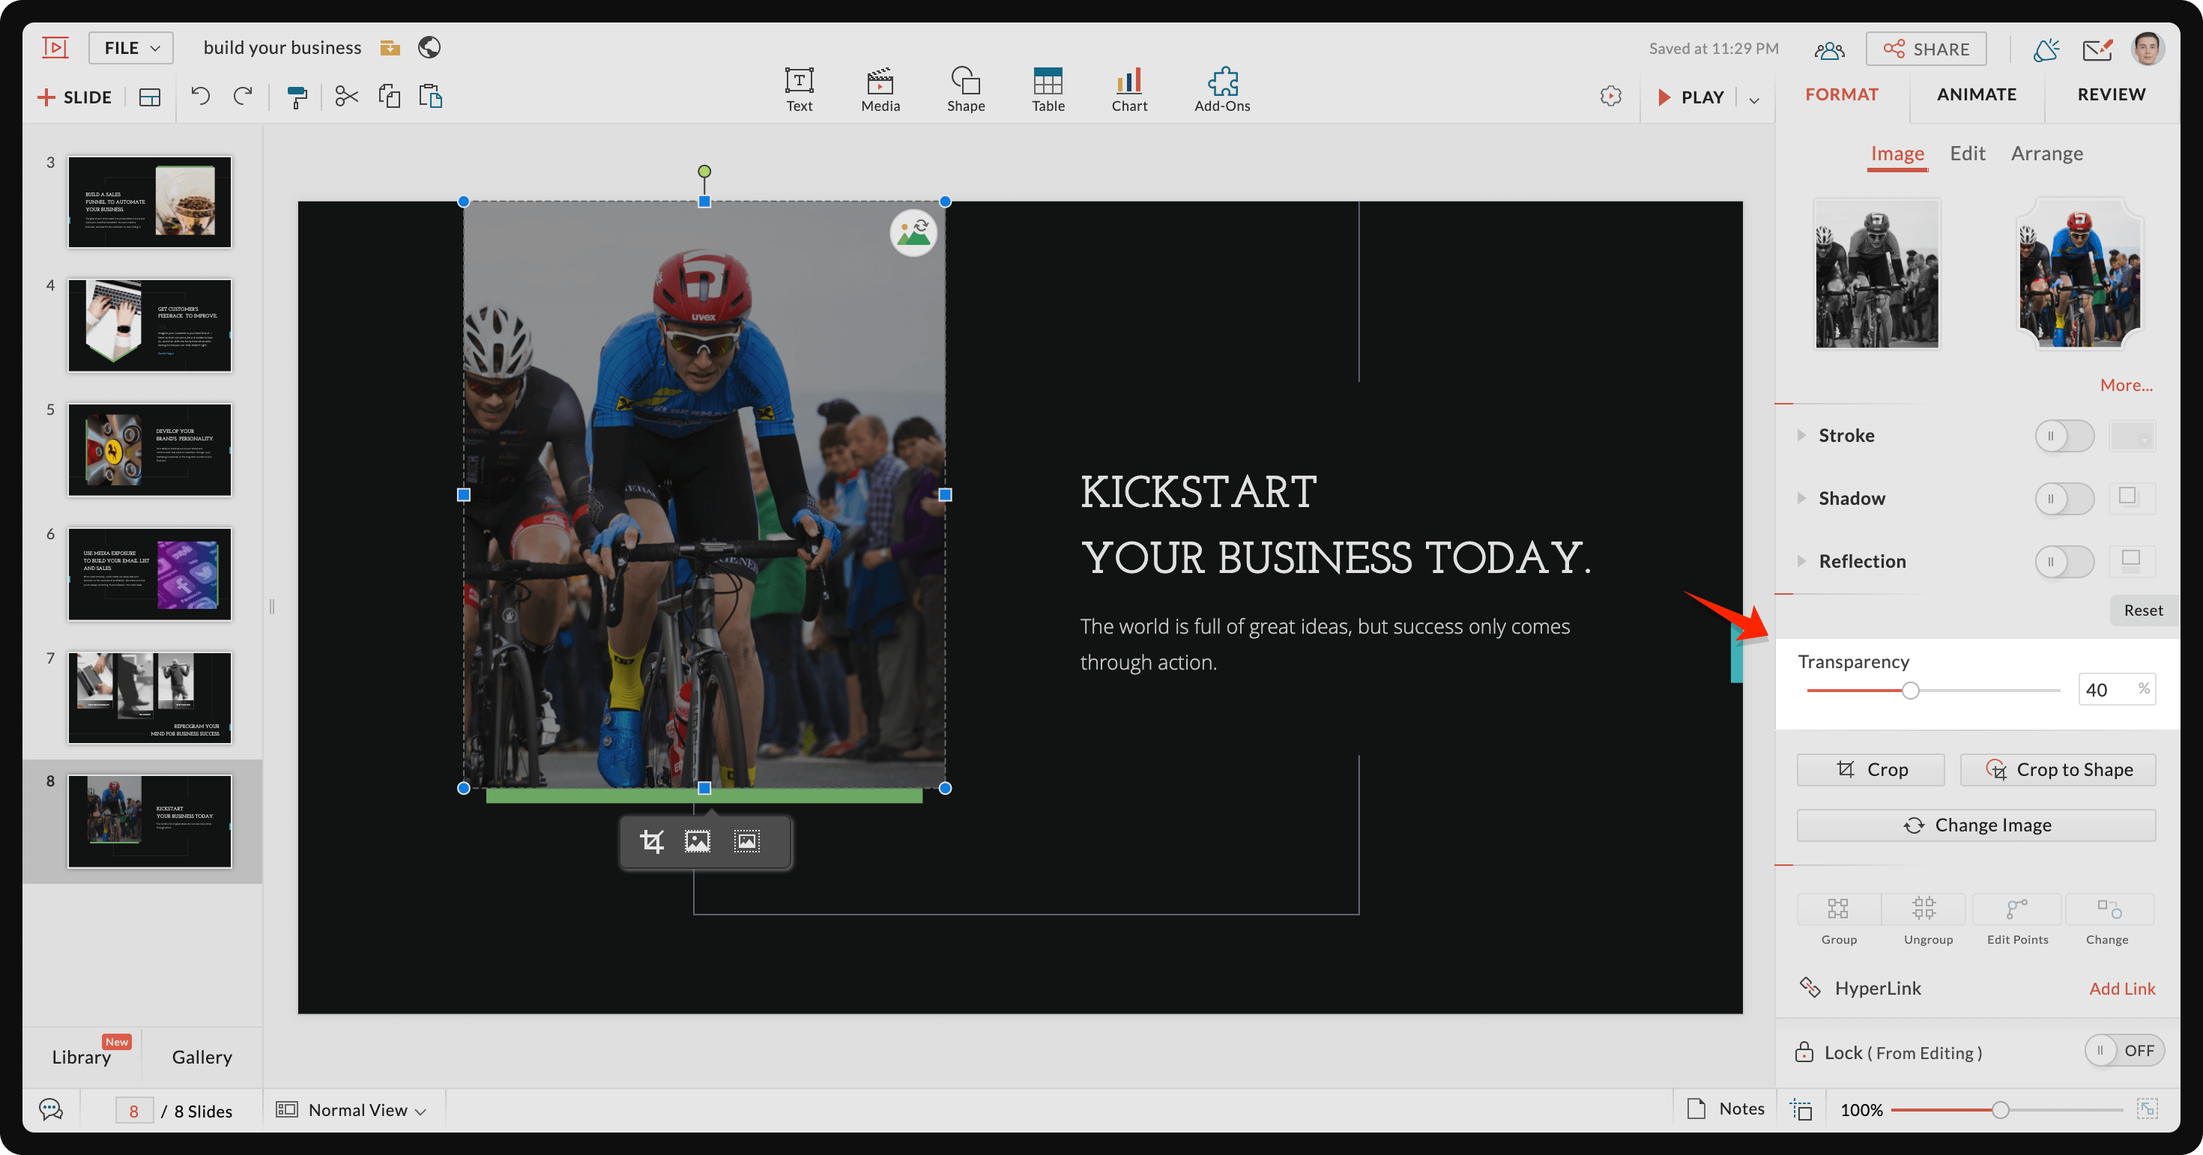Open the comments chat bubble icon
The width and height of the screenshot is (2203, 1155).
[x=51, y=1110]
